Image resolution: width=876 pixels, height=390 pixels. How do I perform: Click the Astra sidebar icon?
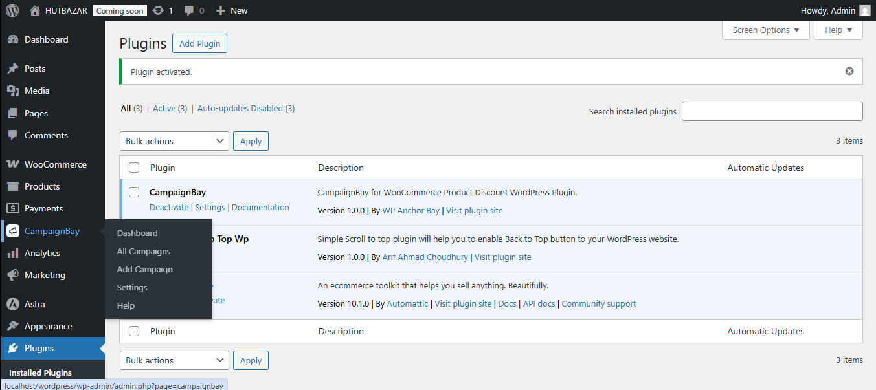point(13,303)
